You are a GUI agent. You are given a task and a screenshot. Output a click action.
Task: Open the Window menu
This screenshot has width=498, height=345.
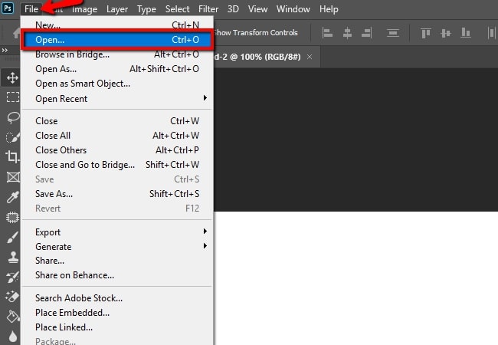tap(293, 9)
